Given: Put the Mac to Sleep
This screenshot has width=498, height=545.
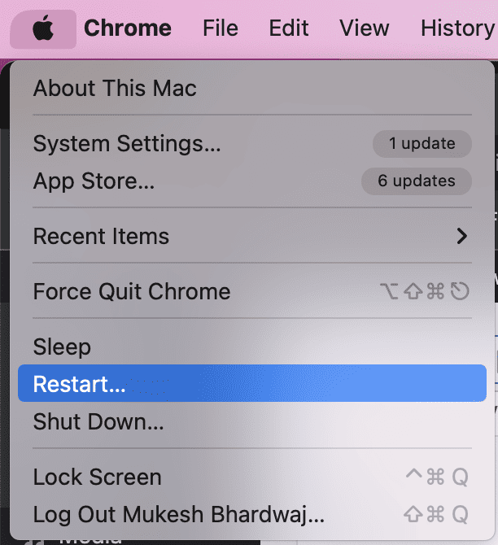Looking at the screenshot, I should coord(62,347).
